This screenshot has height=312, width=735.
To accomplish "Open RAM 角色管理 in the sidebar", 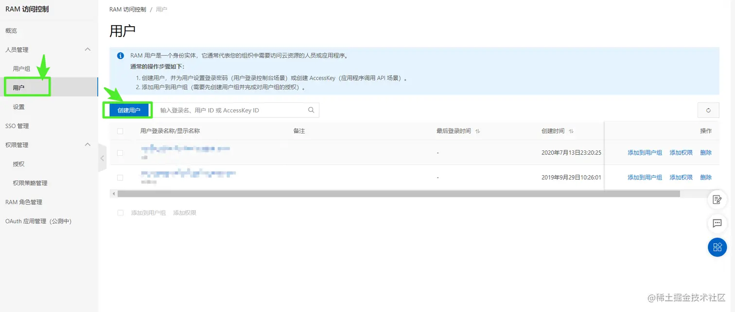I will pyautogui.click(x=24, y=202).
